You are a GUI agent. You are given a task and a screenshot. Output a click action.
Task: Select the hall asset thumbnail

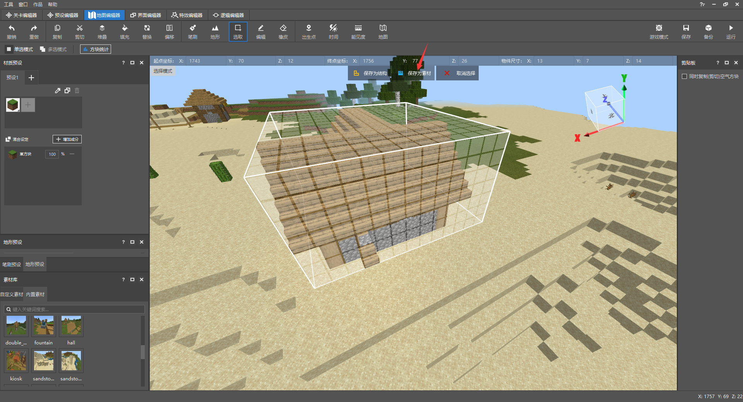click(71, 326)
